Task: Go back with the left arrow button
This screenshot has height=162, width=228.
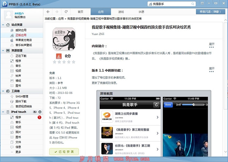Action: pos(48,12)
